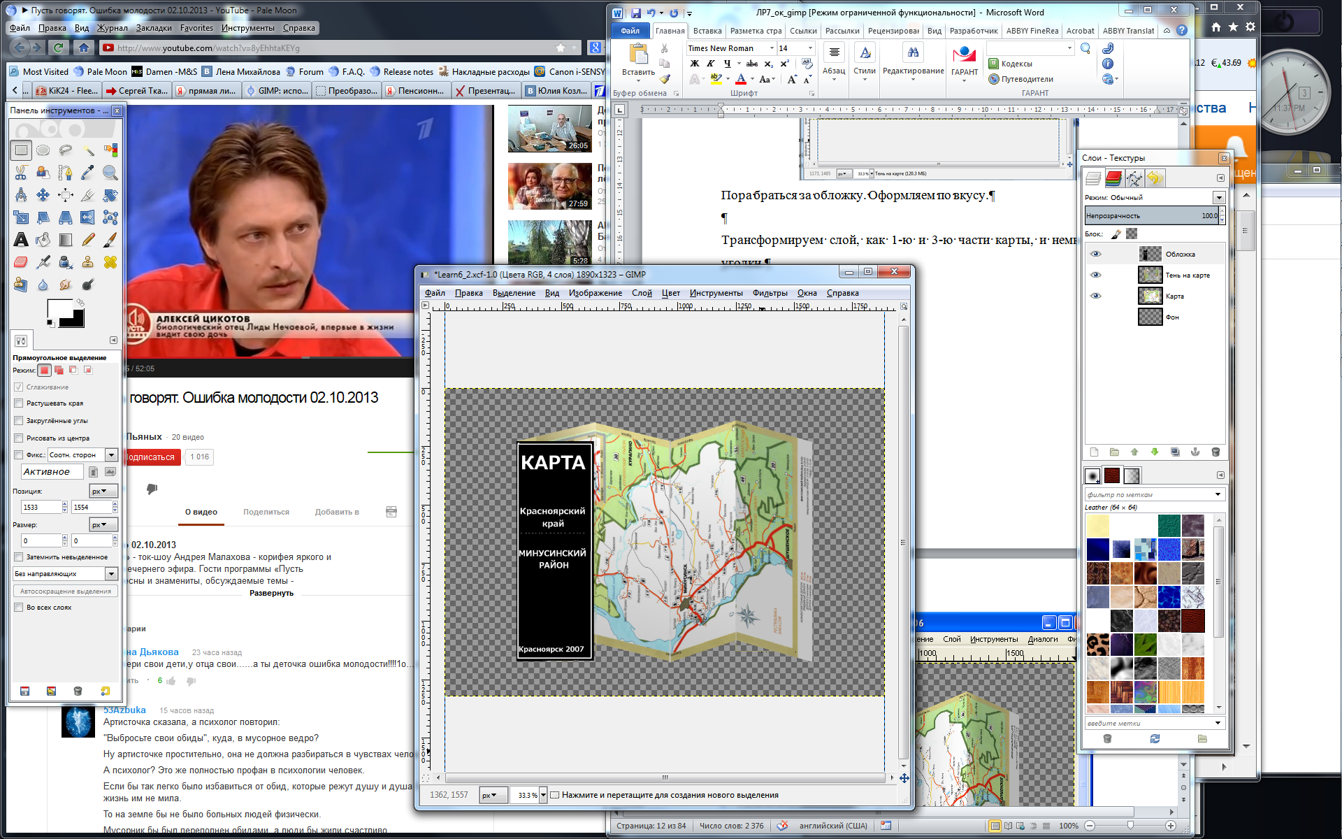Select the Color Picker eyedropper tool
The height and width of the screenshot is (839, 1342).
(x=88, y=173)
